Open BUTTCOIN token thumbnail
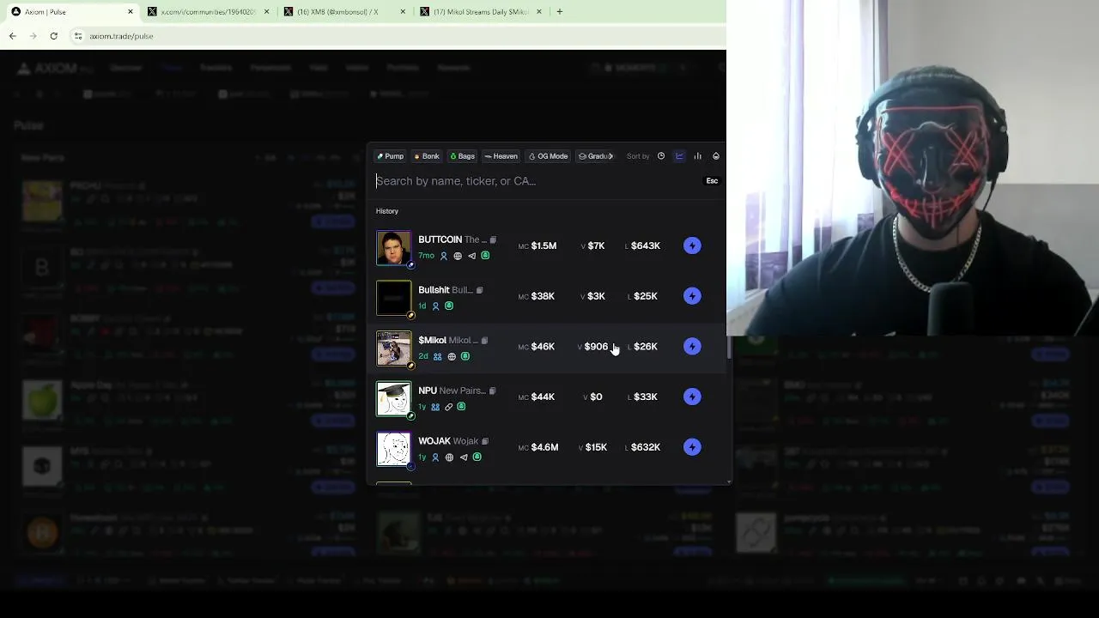Viewport: 1099px width, 618px height. click(393, 248)
